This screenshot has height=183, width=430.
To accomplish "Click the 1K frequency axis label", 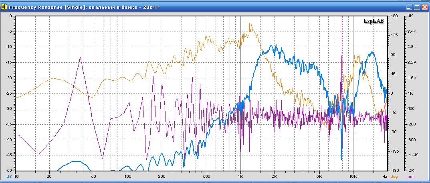I will click(x=240, y=177).
